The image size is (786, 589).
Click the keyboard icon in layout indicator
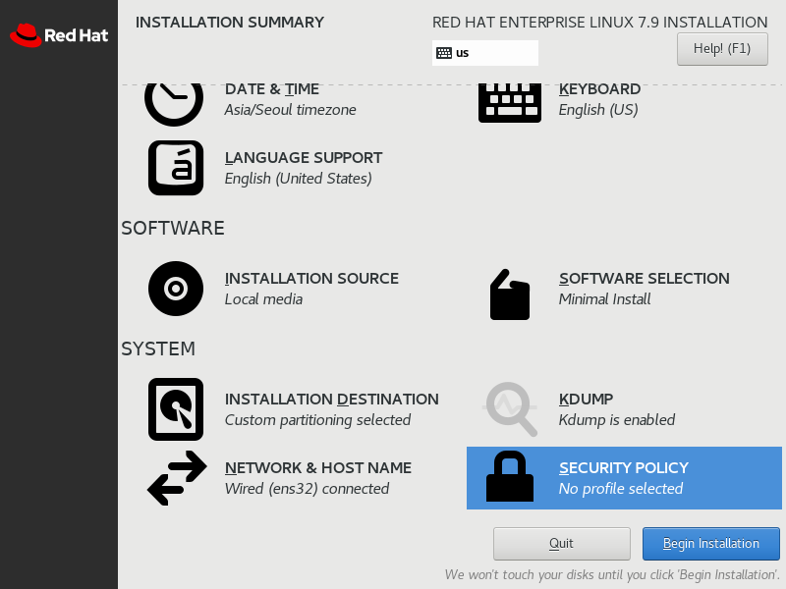point(444,53)
